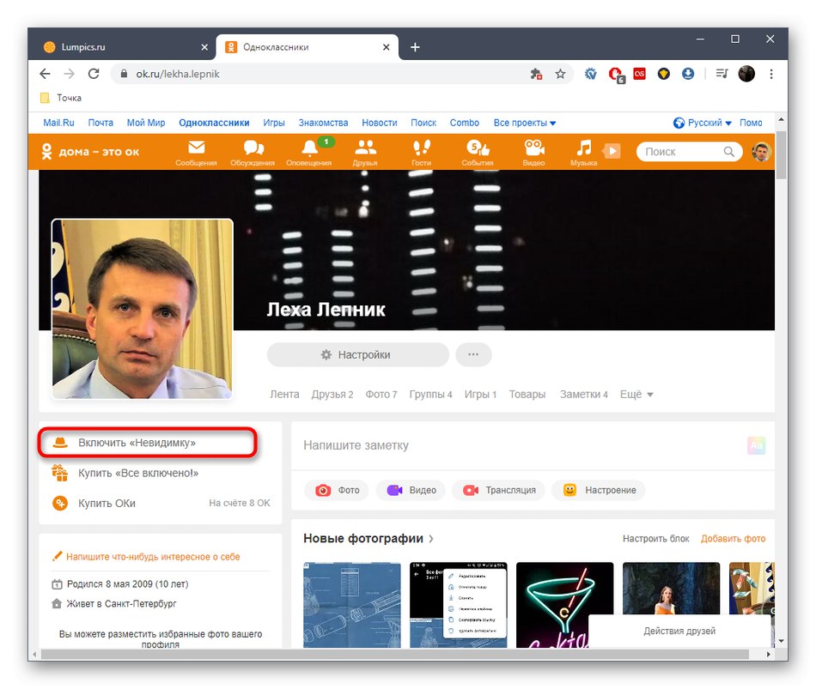Close the Одноклассники tab
This screenshot has width=816, height=689.
387,47
